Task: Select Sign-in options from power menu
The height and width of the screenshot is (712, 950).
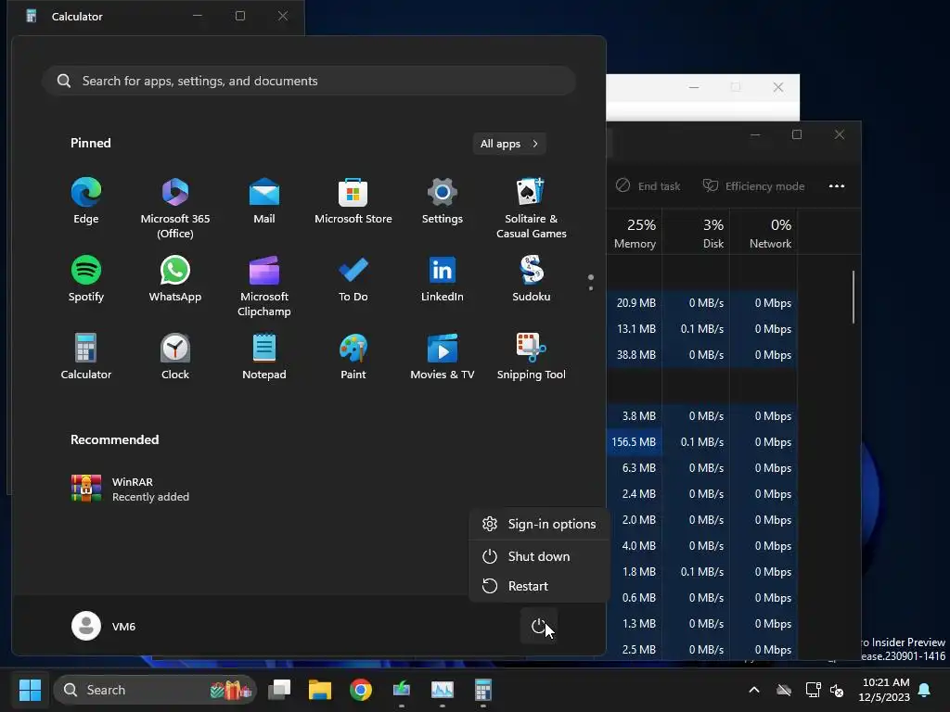Action: tap(539, 524)
